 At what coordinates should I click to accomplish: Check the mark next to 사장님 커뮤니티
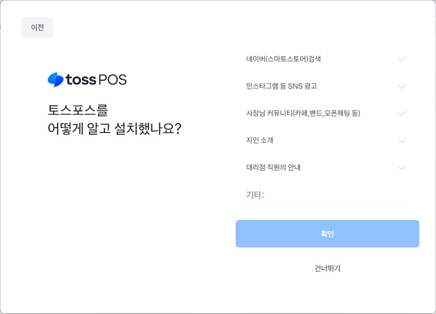[x=402, y=113]
